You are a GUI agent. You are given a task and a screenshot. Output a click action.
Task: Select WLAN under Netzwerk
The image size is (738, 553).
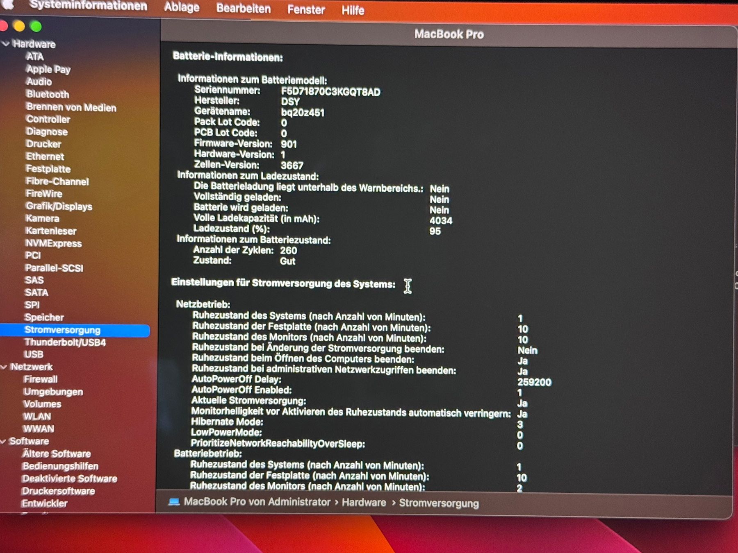(37, 417)
